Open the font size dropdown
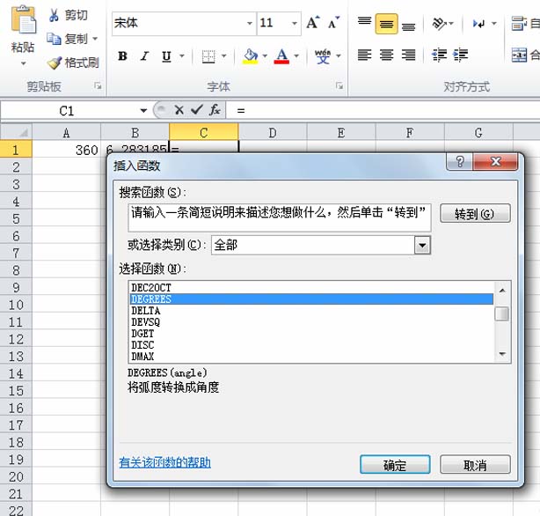 (294, 24)
